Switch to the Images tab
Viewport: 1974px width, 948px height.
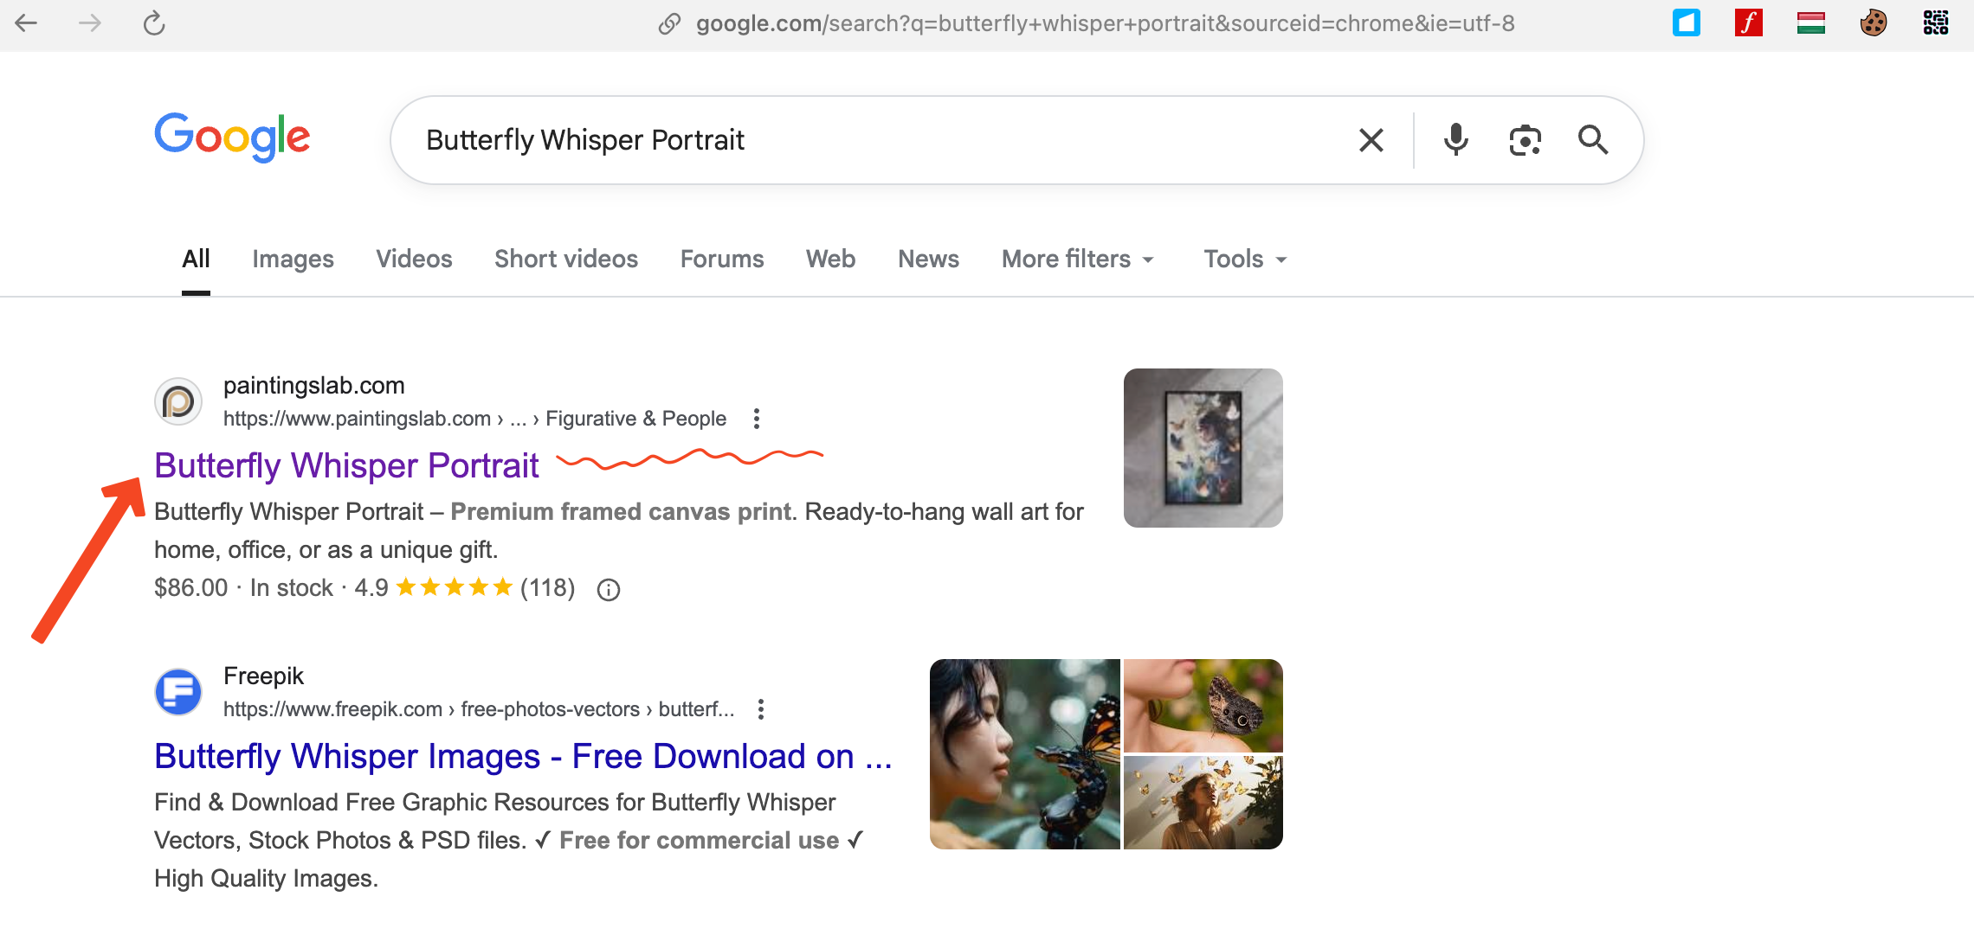click(x=293, y=259)
